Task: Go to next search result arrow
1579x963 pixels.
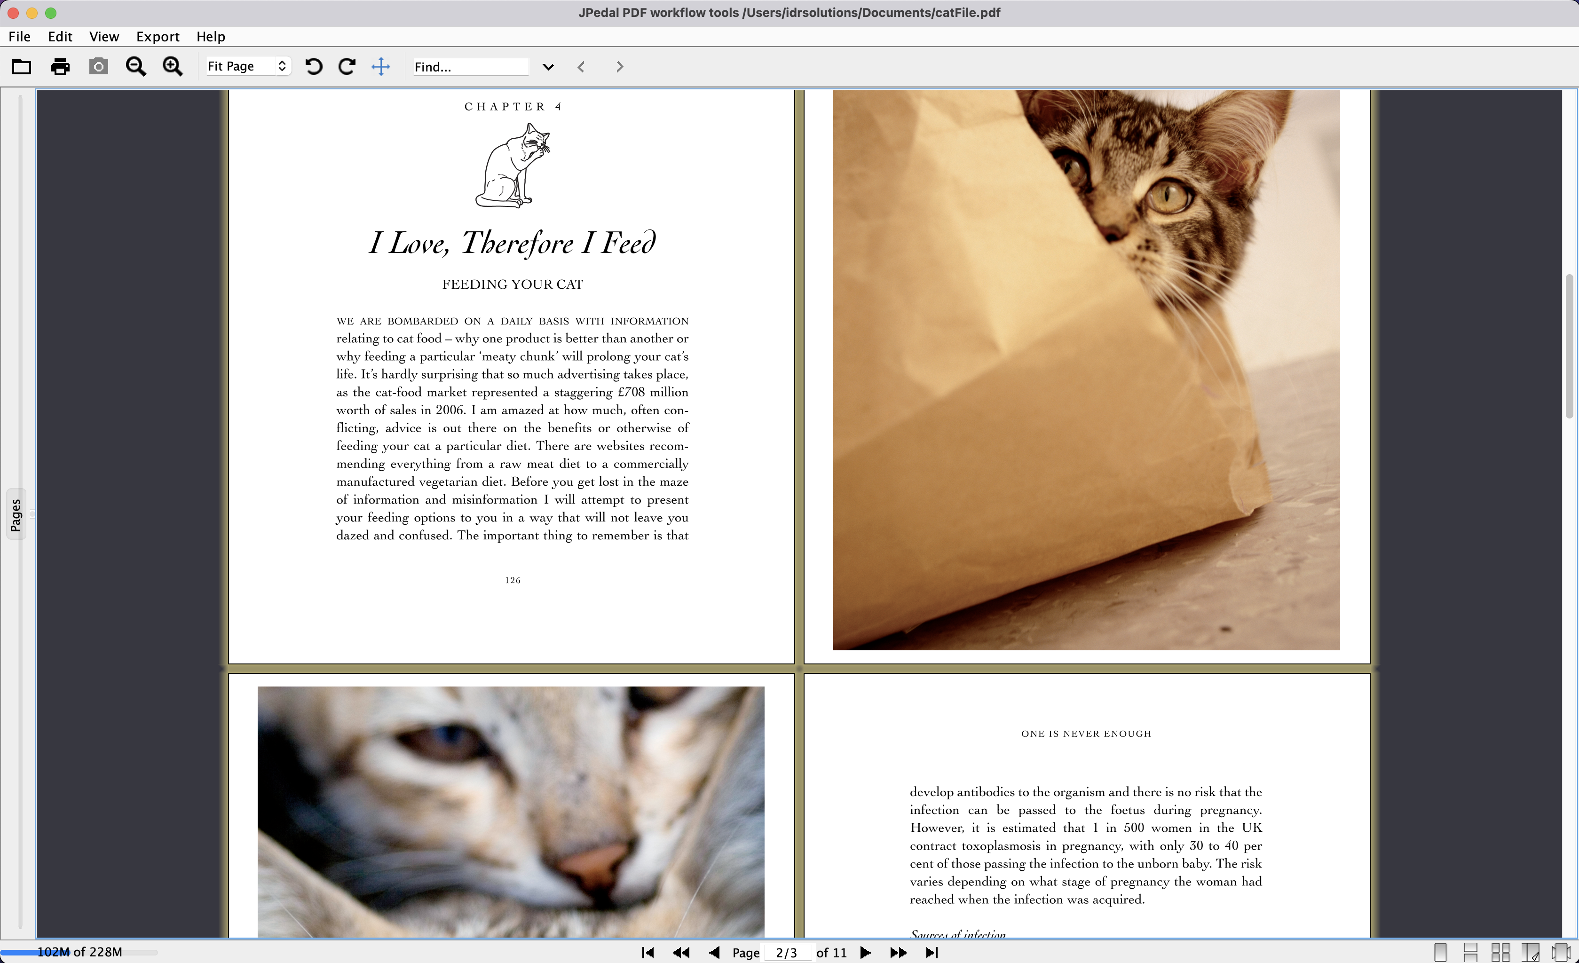Action: (619, 67)
